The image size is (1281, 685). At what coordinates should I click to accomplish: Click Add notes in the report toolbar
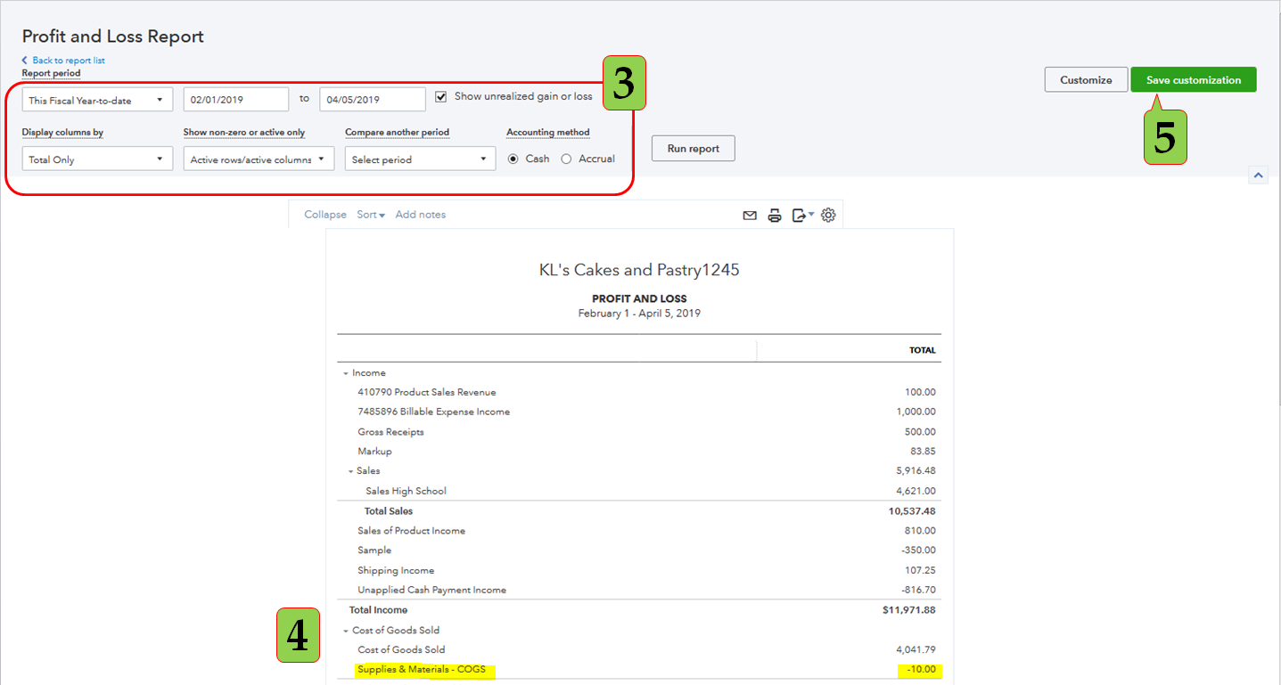point(420,215)
